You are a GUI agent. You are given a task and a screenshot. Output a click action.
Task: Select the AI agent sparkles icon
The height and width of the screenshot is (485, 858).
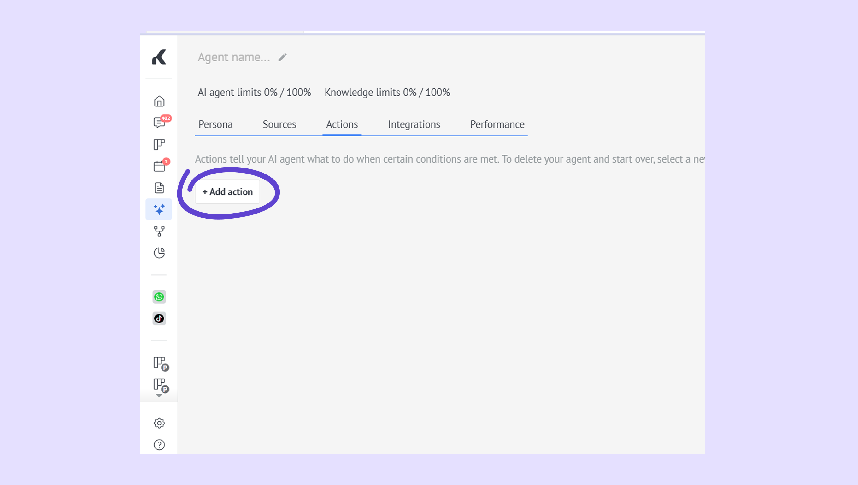(159, 209)
